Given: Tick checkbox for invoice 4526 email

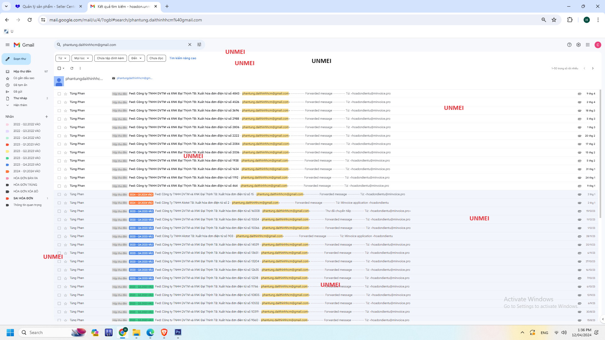Looking at the screenshot, I should click(x=59, y=102).
